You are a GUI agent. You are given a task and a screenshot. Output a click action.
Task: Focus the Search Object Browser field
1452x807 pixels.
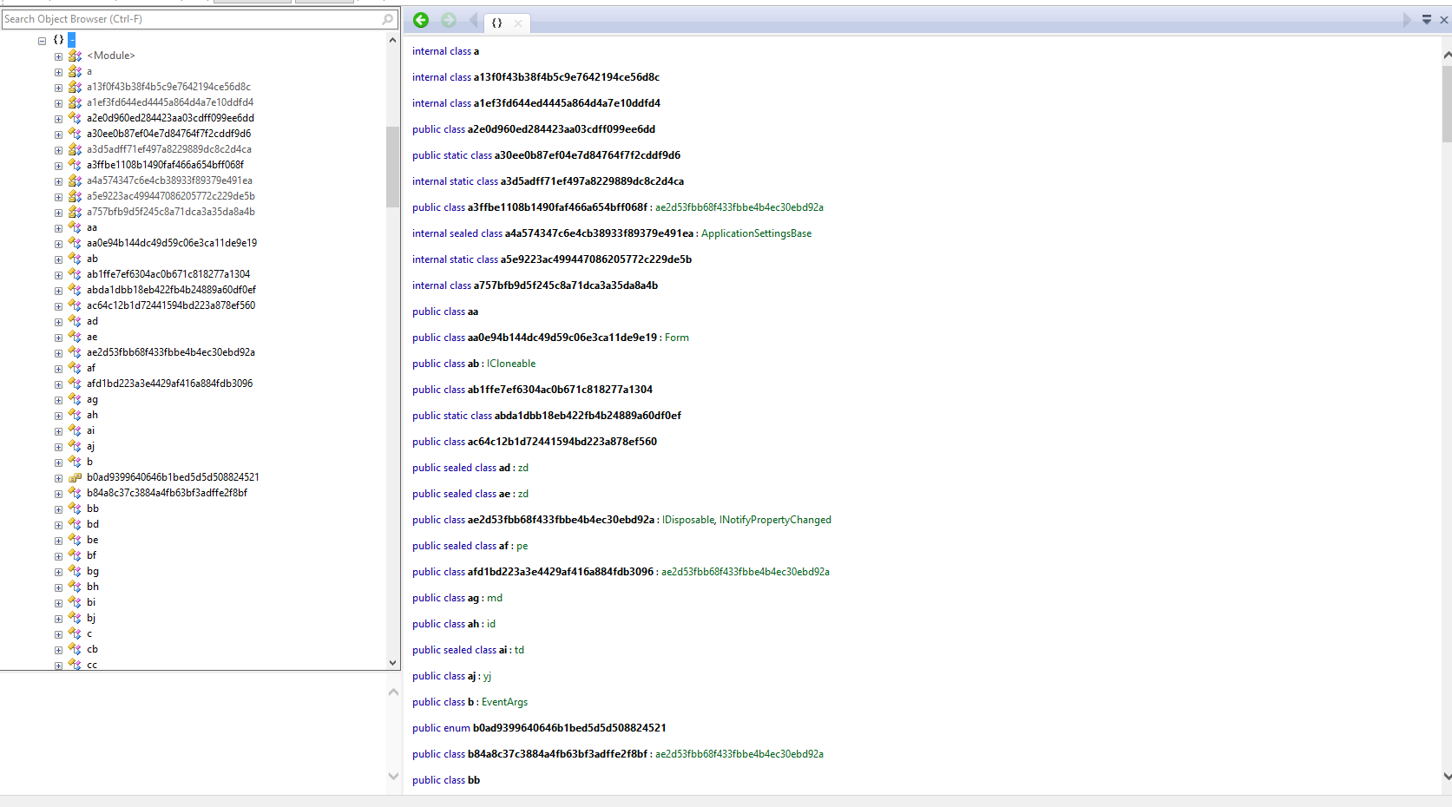[191, 19]
